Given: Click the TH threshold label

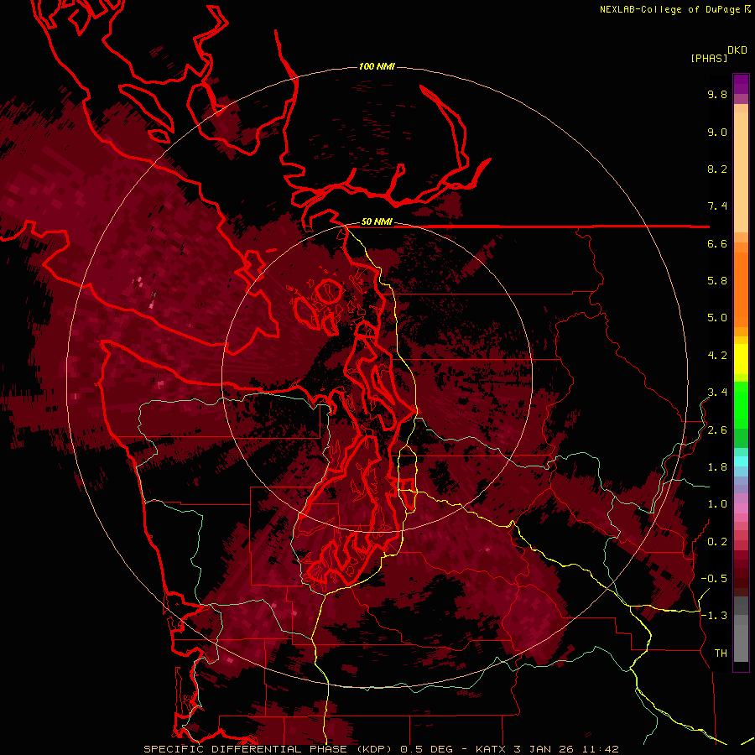Looking at the screenshot, I should [x=721, y=653].
